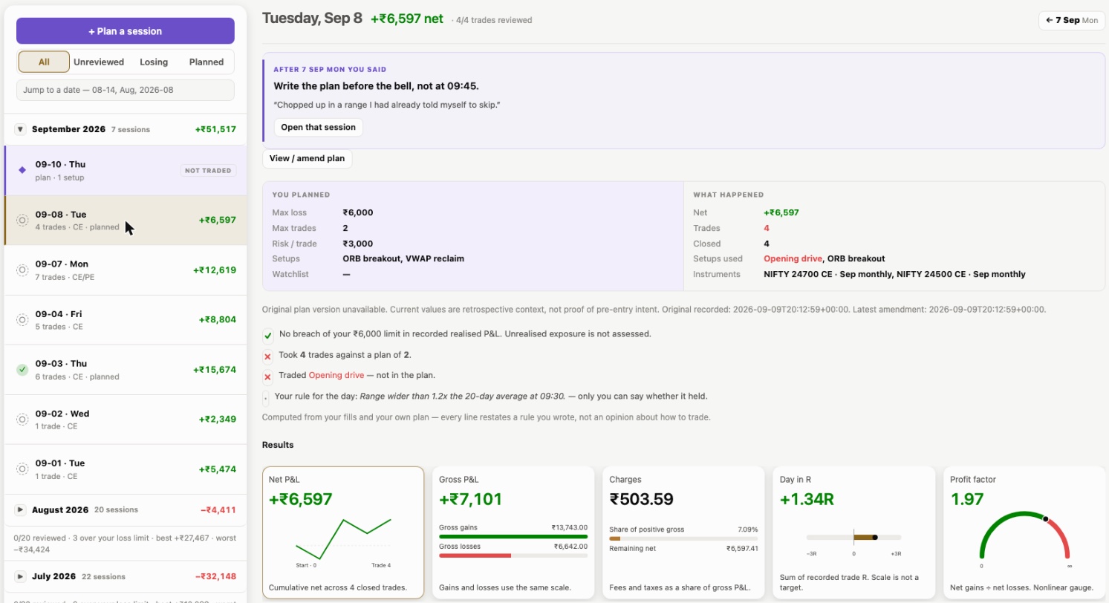Click the green Gross gains bar

pyautogui.click(x=513, y=536)
